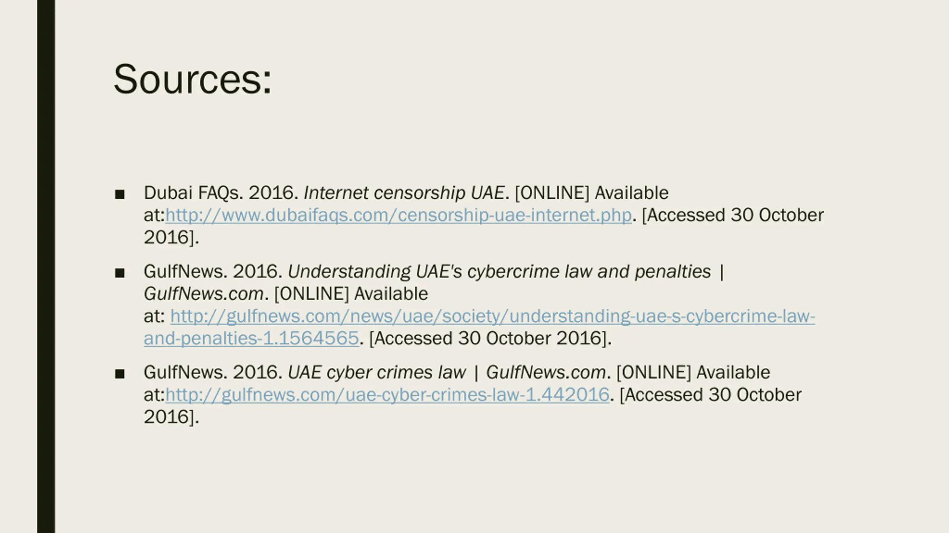This screenshot has height=533, width=949.
Task: Open the gulfnews.com uae-cyber-crimes-law-1.442016 link
Action: click(387, 395)
